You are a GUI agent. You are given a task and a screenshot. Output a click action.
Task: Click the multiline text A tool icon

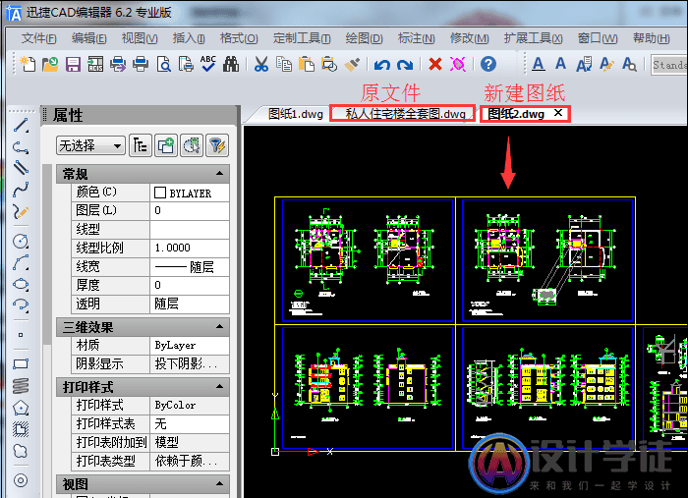point(539,64)
